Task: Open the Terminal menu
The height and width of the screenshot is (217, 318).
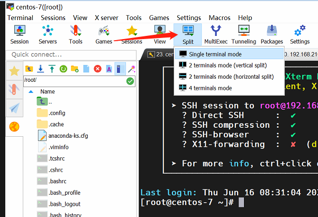Action: pyautogui.click(x=20, y=18)
